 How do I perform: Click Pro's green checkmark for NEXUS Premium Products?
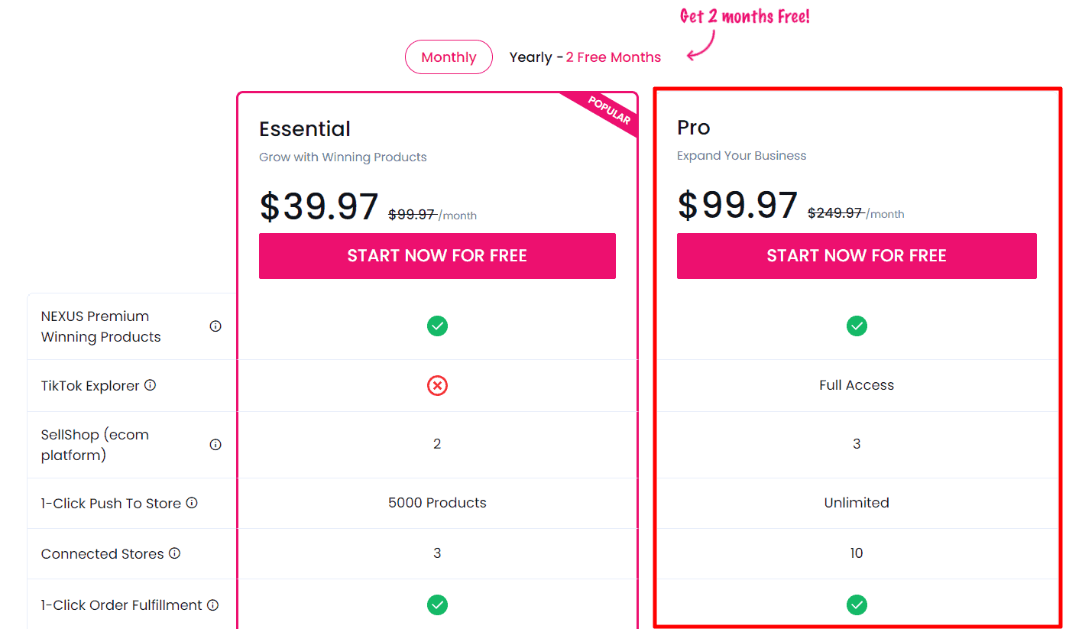(857, 326)
